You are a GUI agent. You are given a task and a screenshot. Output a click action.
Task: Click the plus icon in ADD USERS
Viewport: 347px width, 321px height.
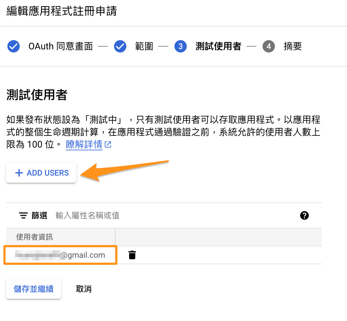coord(19,173)
